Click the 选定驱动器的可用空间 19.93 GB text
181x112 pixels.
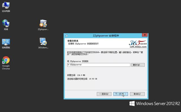pos(82,79)
